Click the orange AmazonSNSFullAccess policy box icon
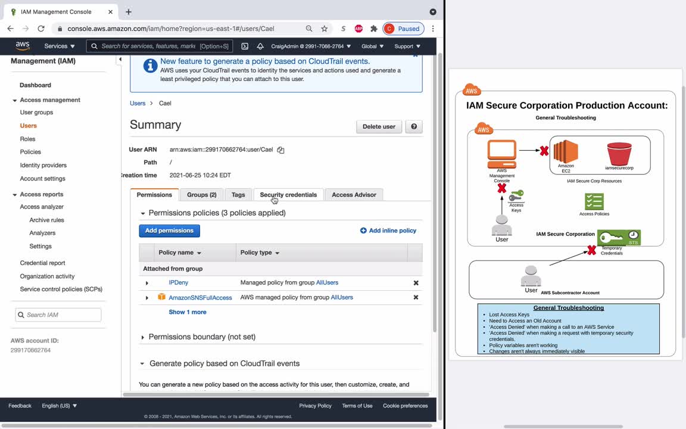Image resolution: width=686 pixels, height=429 pixels. click(x=161, y=297)
